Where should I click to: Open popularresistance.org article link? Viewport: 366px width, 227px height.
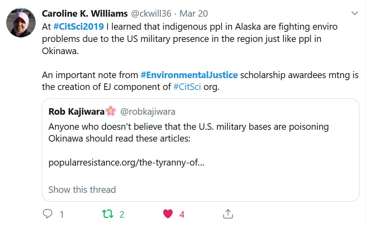point(126,163)
